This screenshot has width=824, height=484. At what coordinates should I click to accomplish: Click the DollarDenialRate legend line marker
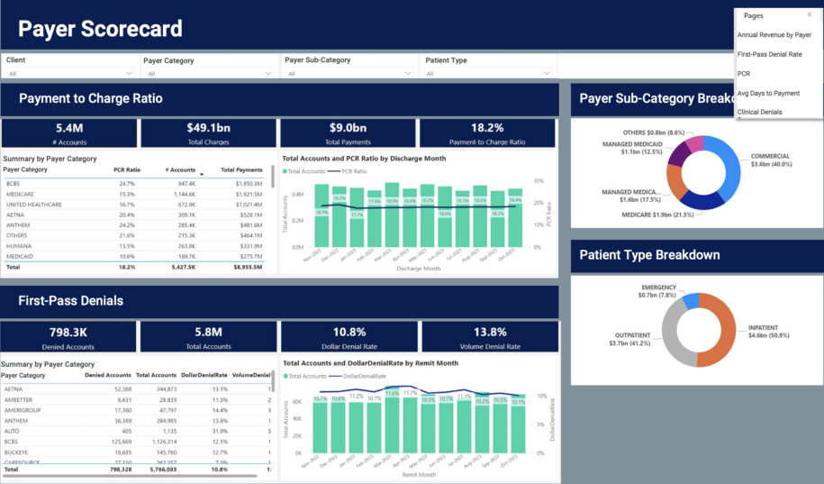click(x=335, y=376)
